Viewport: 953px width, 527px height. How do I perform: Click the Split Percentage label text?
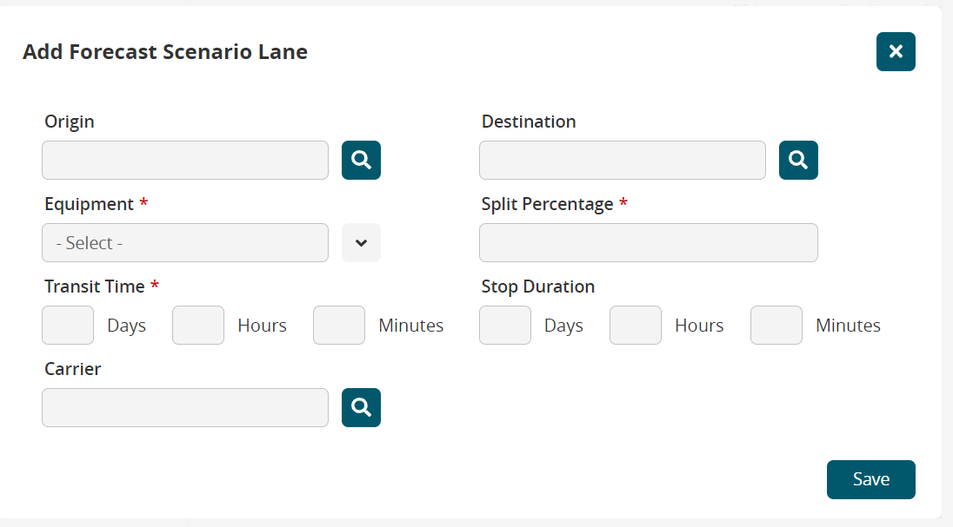click(x=547, y=204)
